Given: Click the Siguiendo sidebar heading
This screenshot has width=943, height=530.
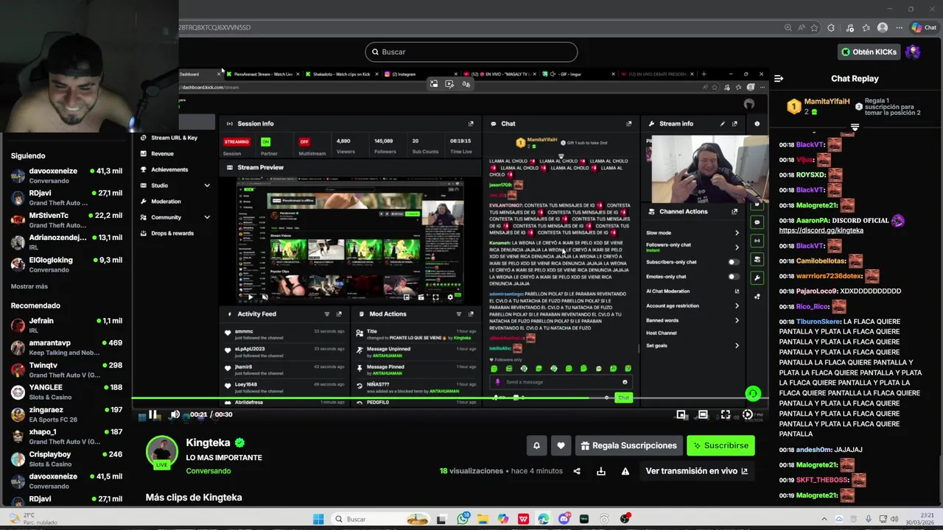Looking at the screenshot, I should click(x=28, y=156).
